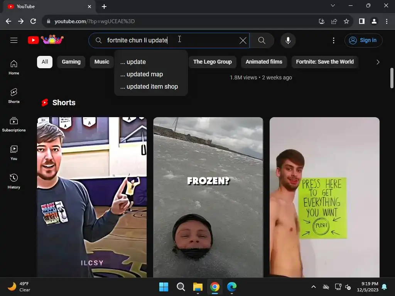Share this page icon in address bar
The height and width of the screenshot is (296, 395).
tap(334, 22)
